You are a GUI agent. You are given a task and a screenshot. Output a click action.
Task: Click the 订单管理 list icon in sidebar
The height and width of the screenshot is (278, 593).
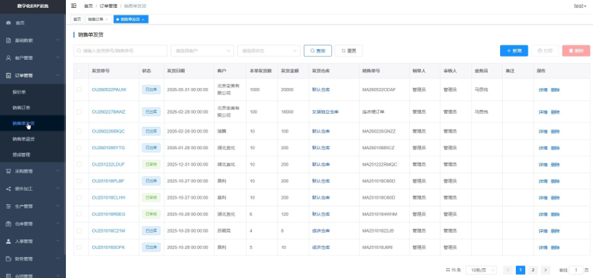click(9, 76)
